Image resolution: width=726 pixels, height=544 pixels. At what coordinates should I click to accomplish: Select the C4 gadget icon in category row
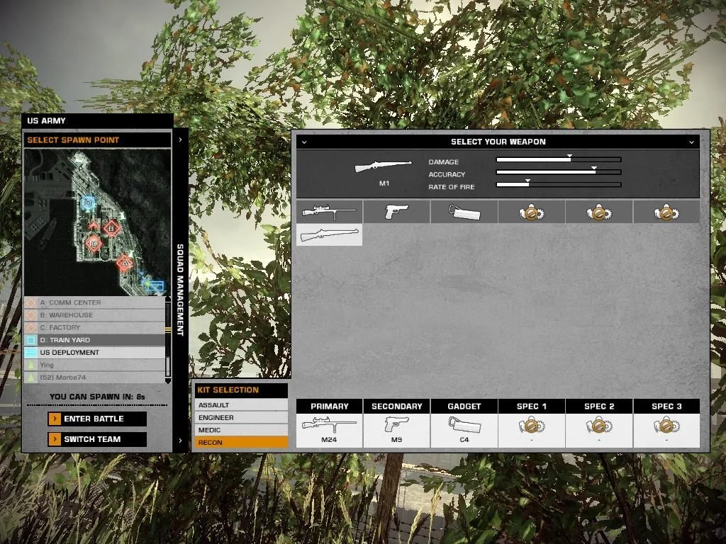tap(464, 212)
